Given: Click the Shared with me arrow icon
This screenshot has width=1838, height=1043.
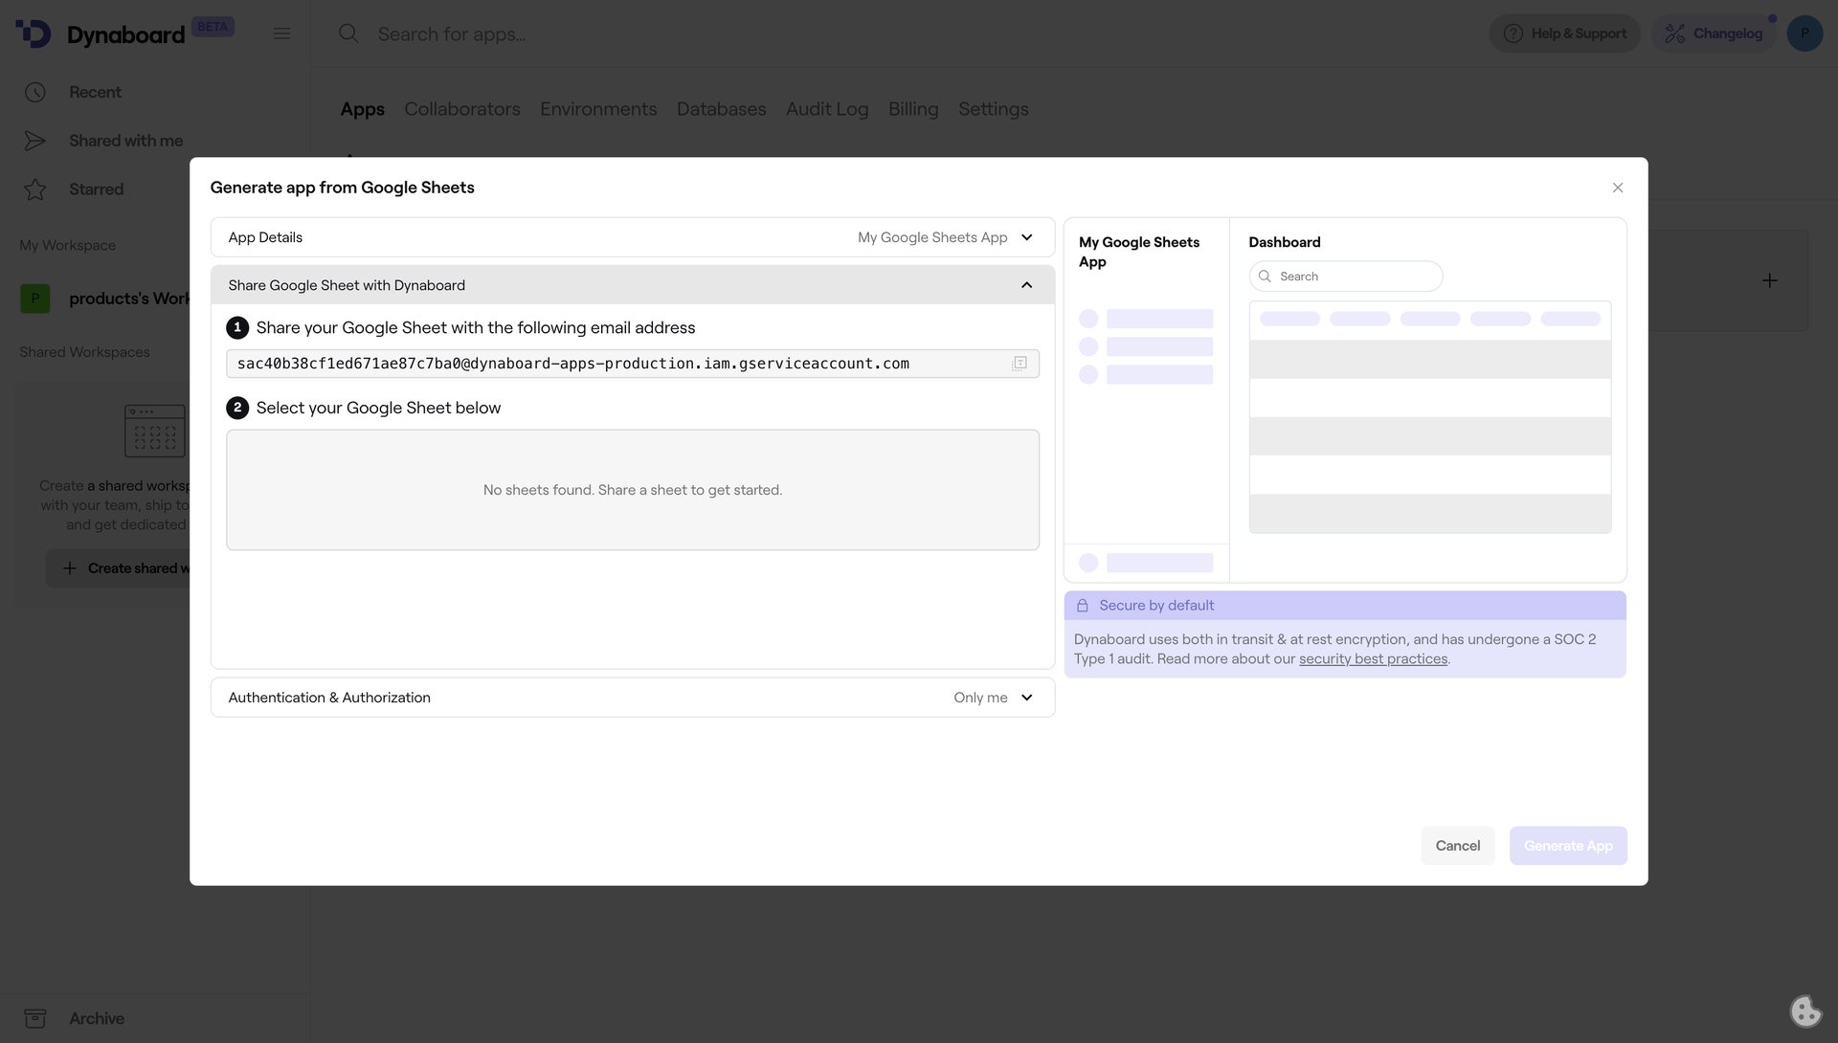Looking at the screenshot, I should (x=35, y=140).
